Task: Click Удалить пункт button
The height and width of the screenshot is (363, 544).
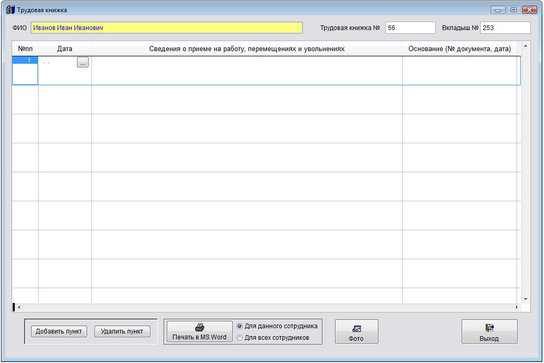Action: click(122, 331)
